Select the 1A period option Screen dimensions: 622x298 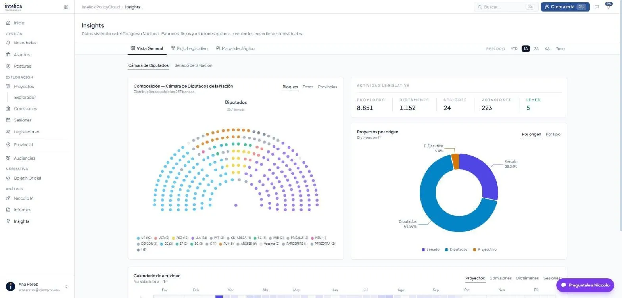point(526,49)
